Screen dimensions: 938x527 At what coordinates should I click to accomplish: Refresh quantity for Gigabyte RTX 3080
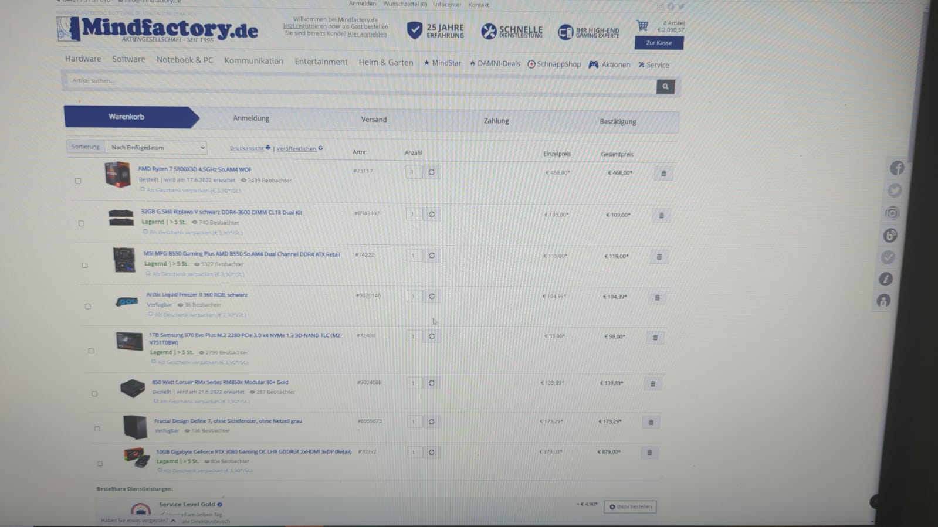431,452
